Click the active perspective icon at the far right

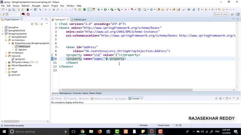[238, 14]
